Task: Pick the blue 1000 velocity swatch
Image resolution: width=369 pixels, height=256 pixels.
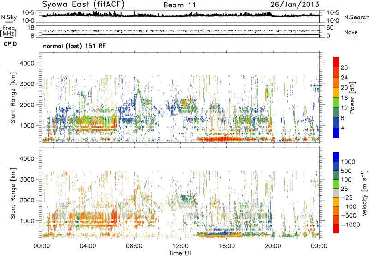Action: point(336,157)
